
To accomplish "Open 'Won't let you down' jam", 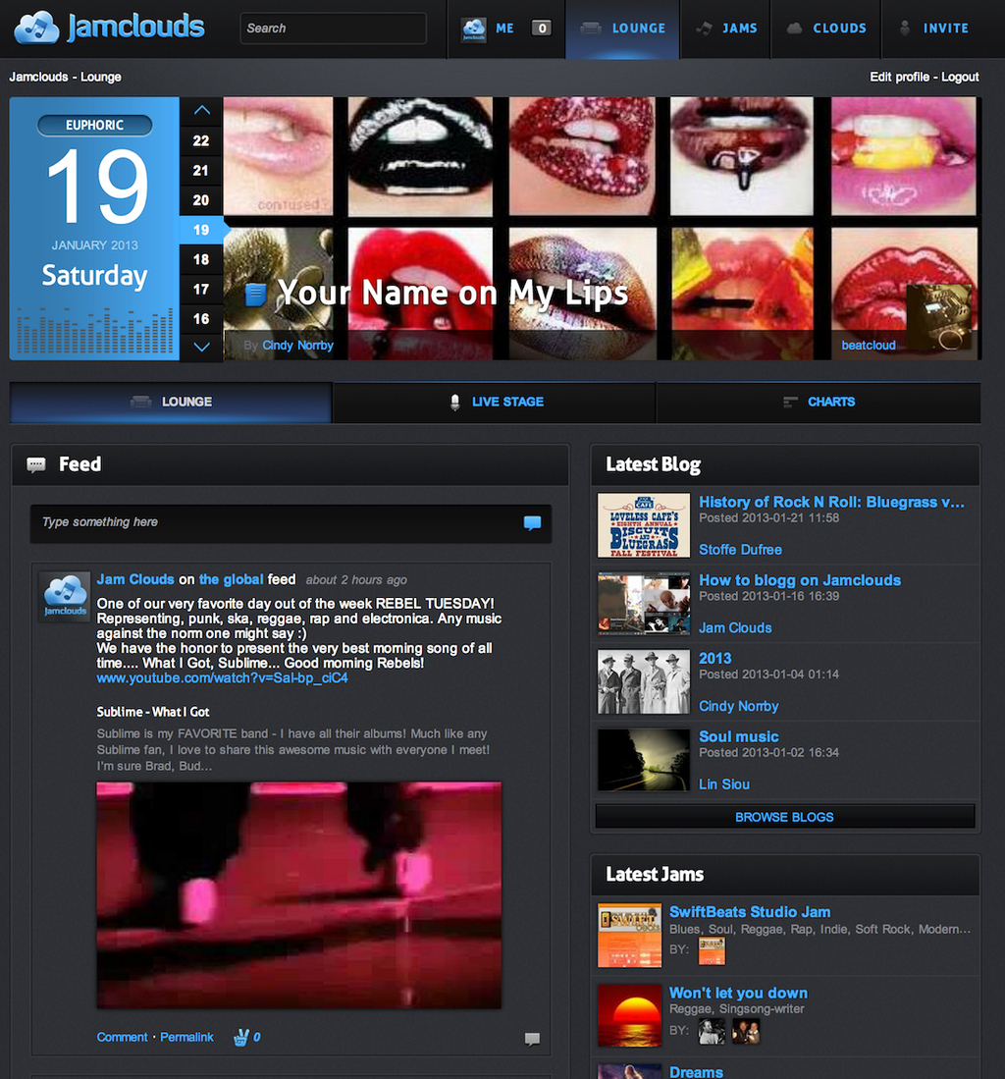I will pyautogui.click(x=738, y=993).
